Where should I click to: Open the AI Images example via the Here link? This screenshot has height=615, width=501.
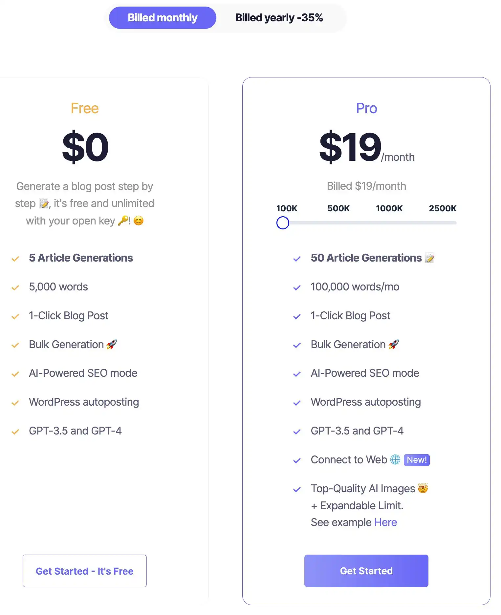pos(385,522)
